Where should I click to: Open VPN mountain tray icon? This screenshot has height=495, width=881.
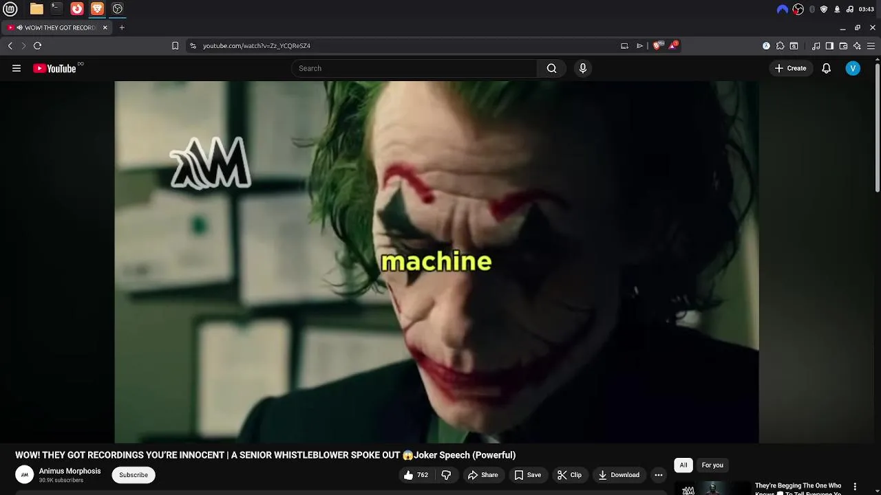click(782, 9)
